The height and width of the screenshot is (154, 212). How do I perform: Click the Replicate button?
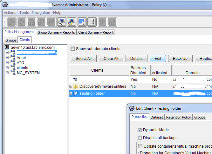(203, 59)
